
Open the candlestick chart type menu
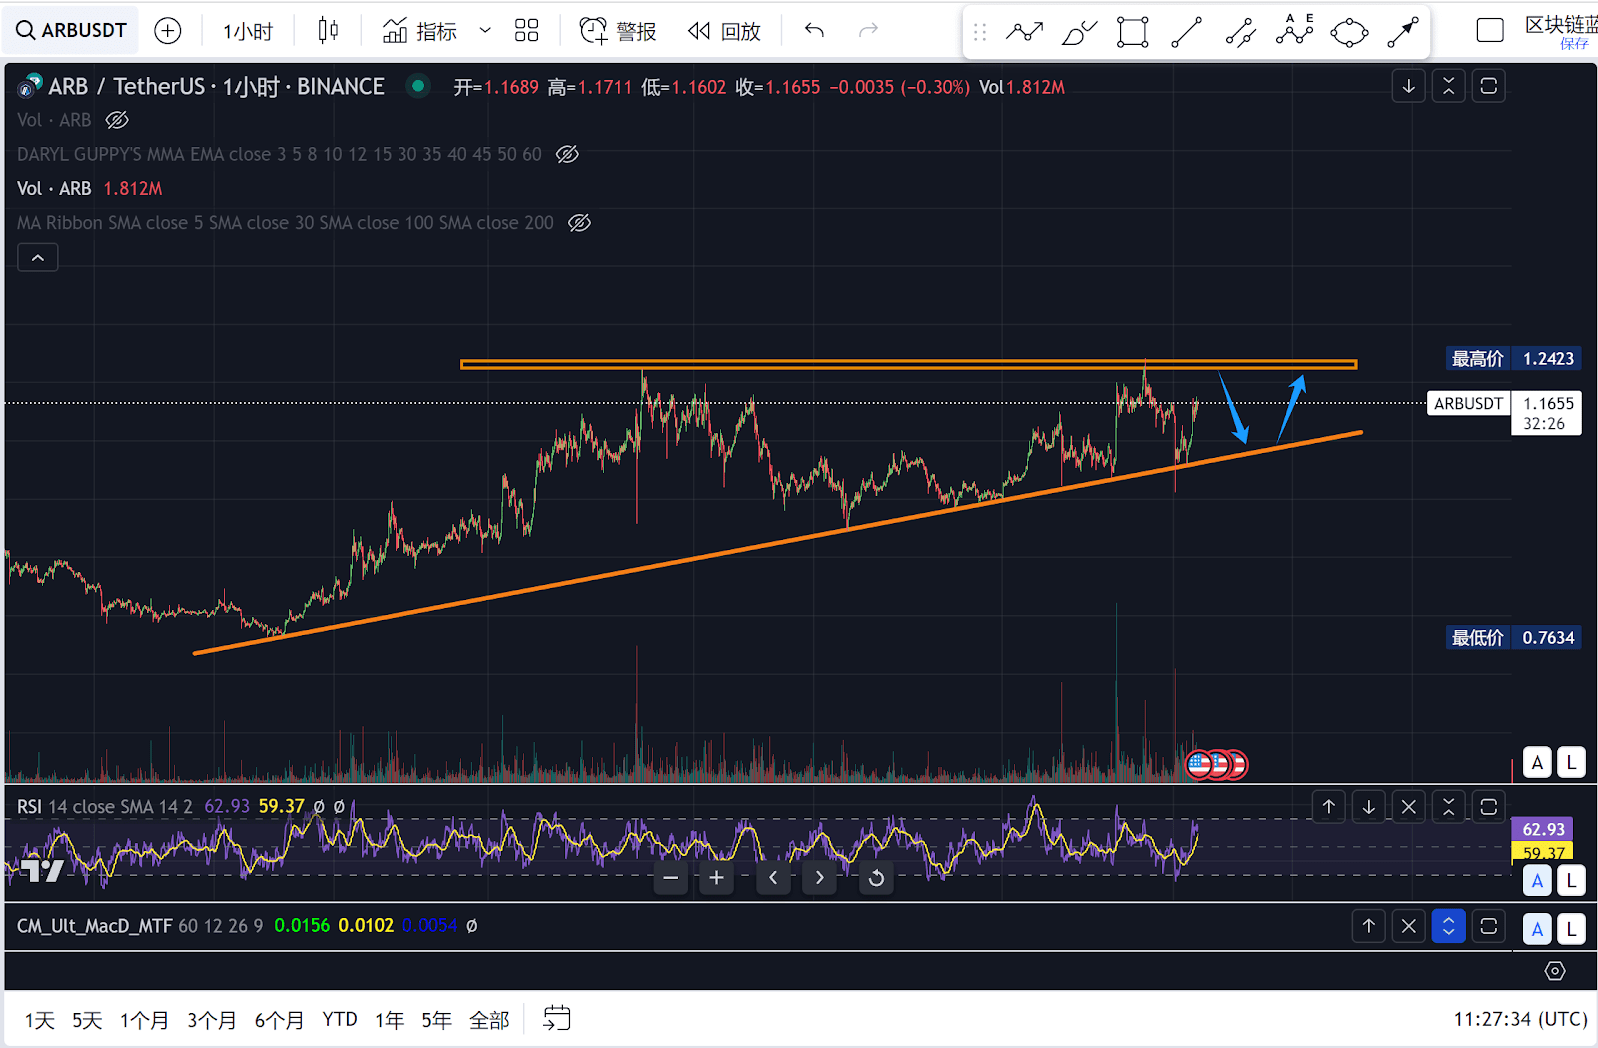pyautogui.click(x=328, y=31)
